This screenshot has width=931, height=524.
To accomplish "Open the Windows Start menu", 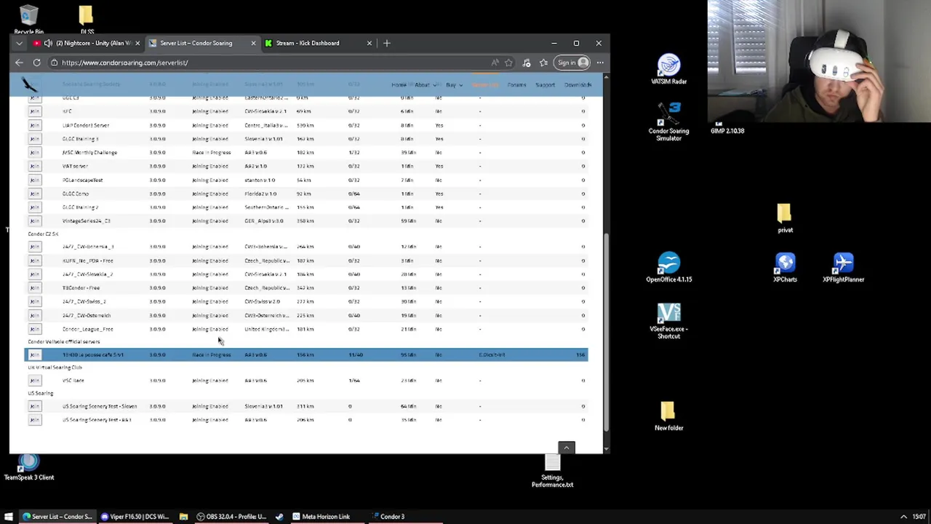I will [9, 517].
